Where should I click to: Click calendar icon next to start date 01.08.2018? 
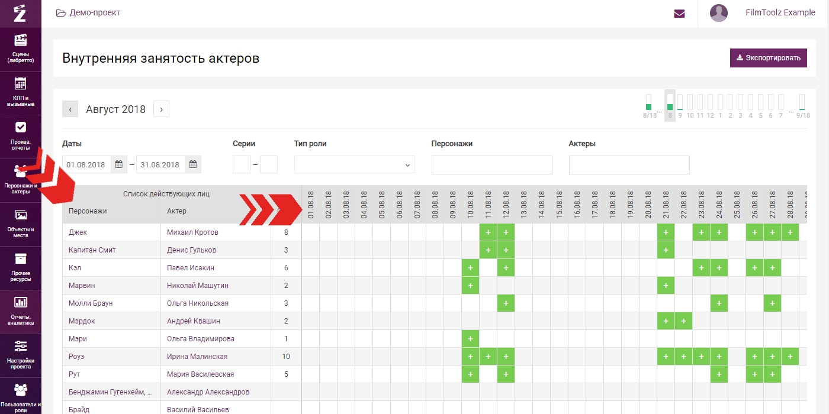(119, 164)
